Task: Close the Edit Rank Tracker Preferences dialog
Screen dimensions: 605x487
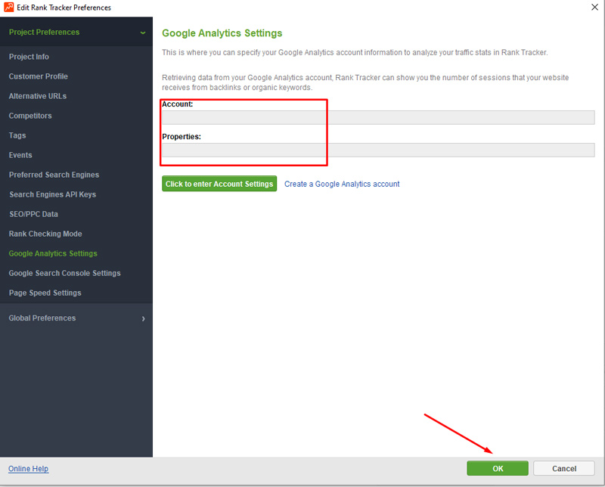Action: 594,7
